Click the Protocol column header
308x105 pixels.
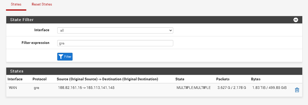click(40, 79)
